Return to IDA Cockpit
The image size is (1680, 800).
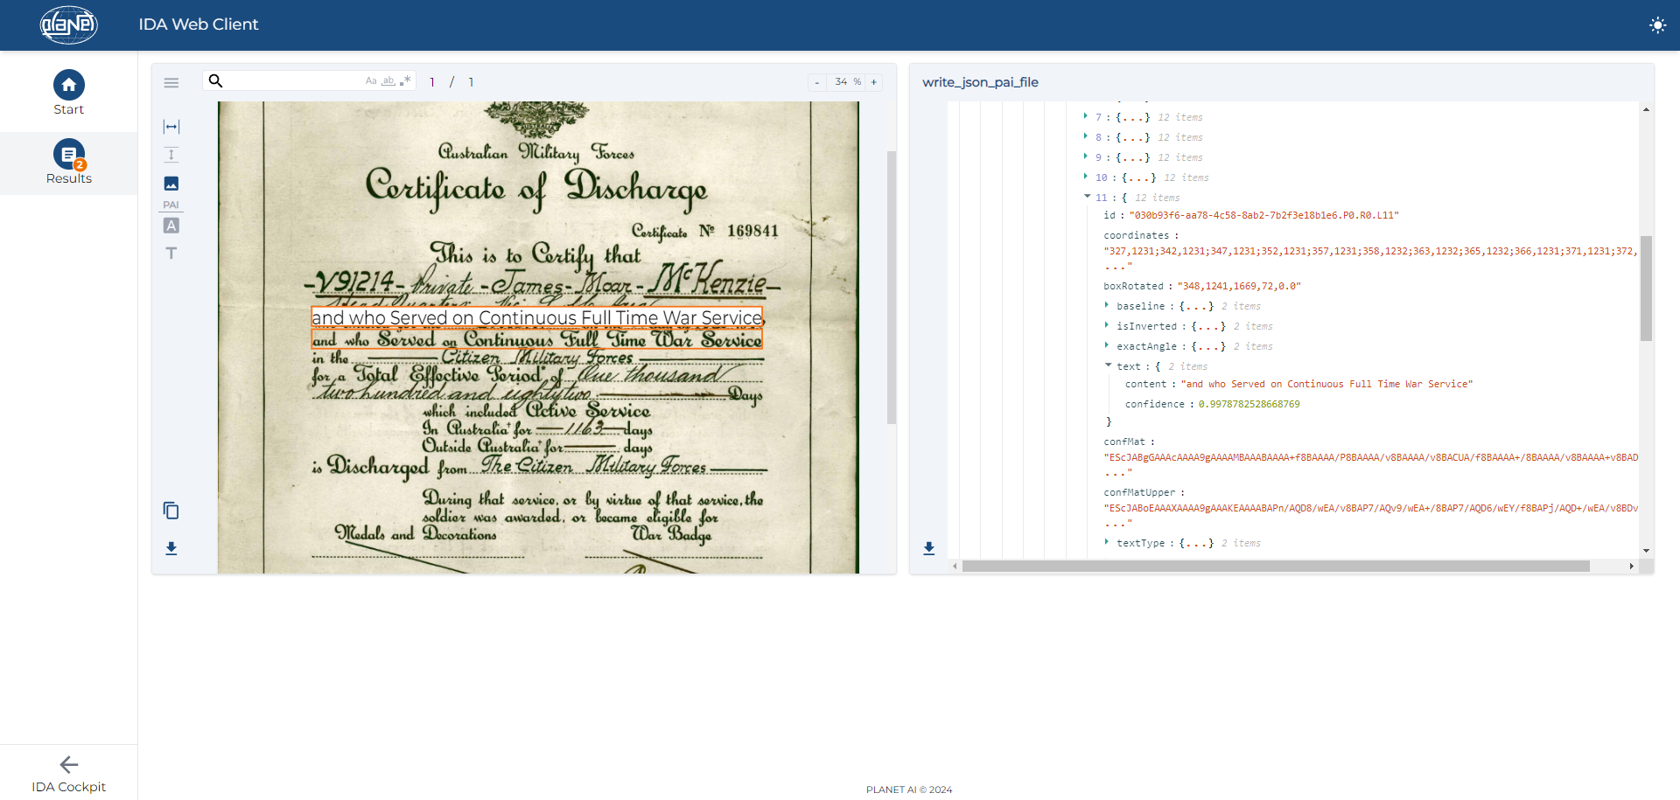pos(68,775)
